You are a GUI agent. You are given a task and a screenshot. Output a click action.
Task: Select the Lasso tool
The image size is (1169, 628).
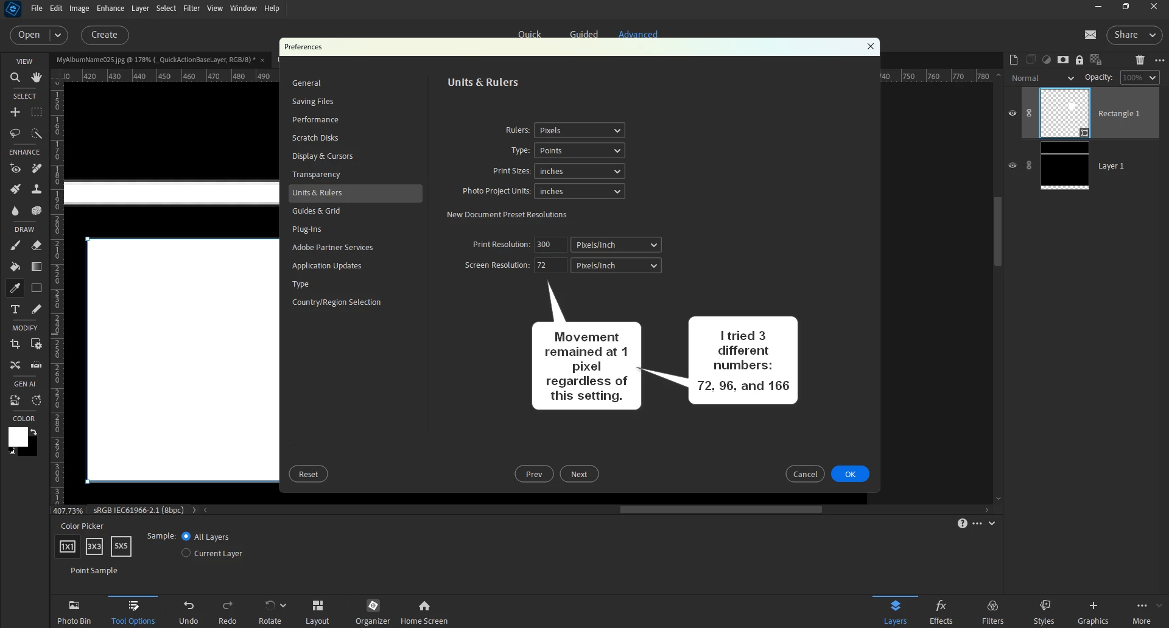15,133
